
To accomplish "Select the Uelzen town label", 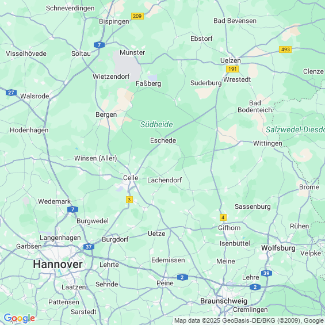I will (x=231, y=60).
